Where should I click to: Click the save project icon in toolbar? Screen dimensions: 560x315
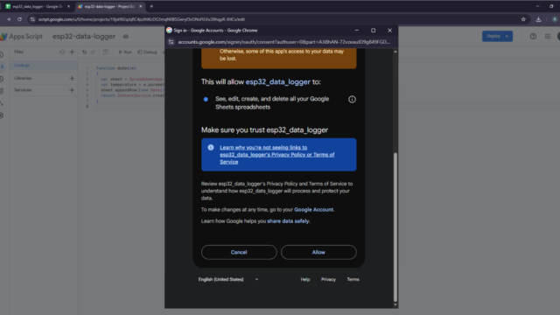click(x=106, y=52)
